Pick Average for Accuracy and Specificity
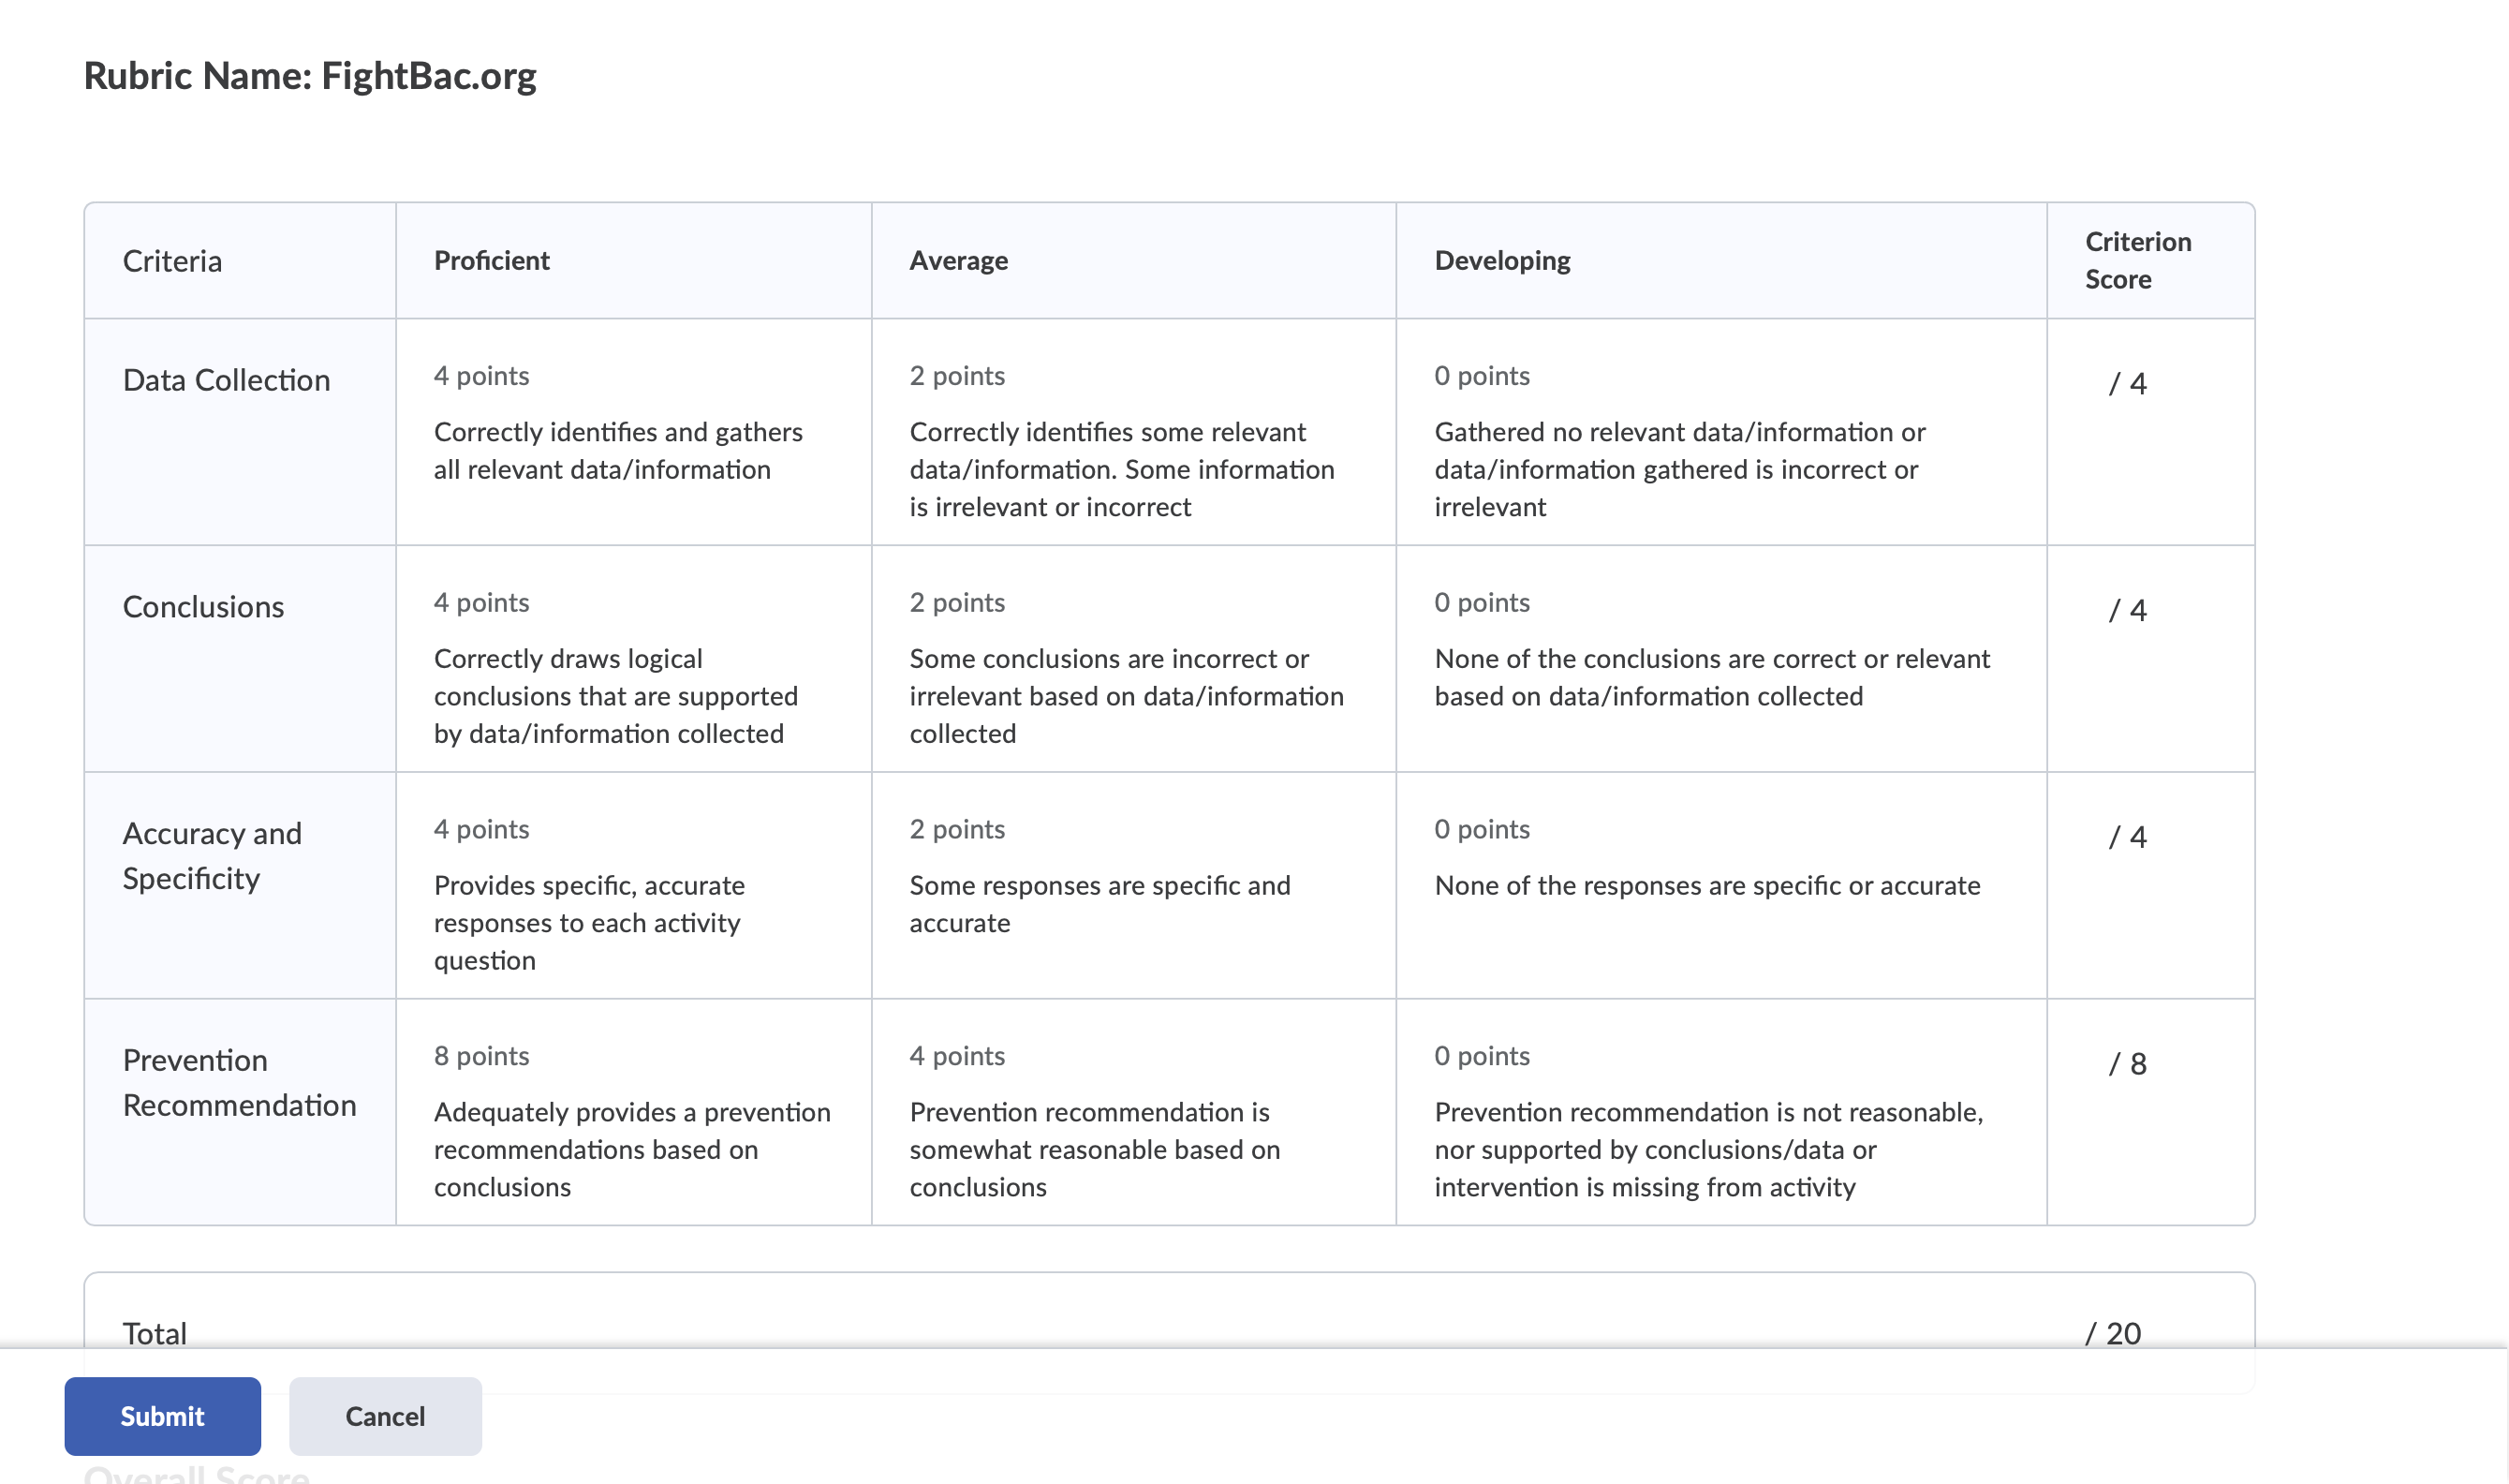 1133,886
